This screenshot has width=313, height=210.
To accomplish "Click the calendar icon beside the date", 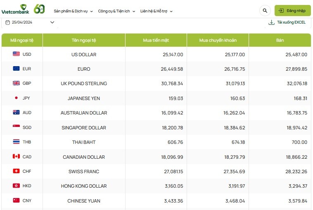I will (8, 22).
